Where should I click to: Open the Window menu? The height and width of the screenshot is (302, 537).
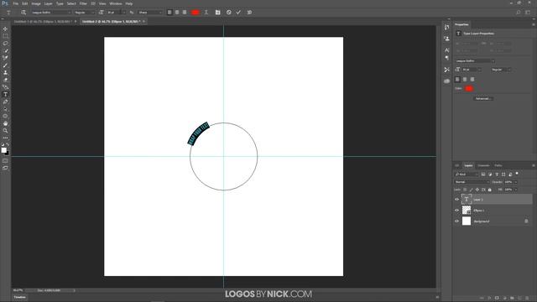(116, 3)
